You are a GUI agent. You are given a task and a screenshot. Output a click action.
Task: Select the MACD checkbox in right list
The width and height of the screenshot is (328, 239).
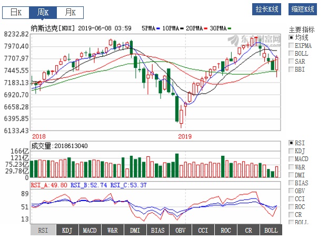click(291, 159)
